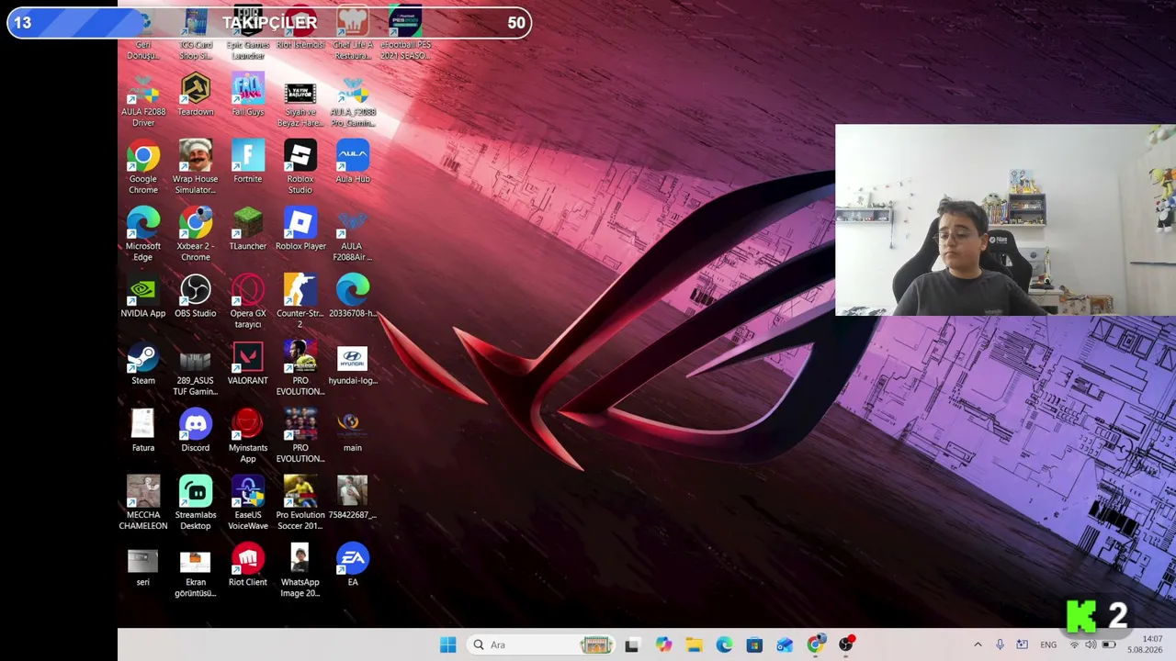
Task: Click the microphone icon in system tray
Action: pos(1000,644)
